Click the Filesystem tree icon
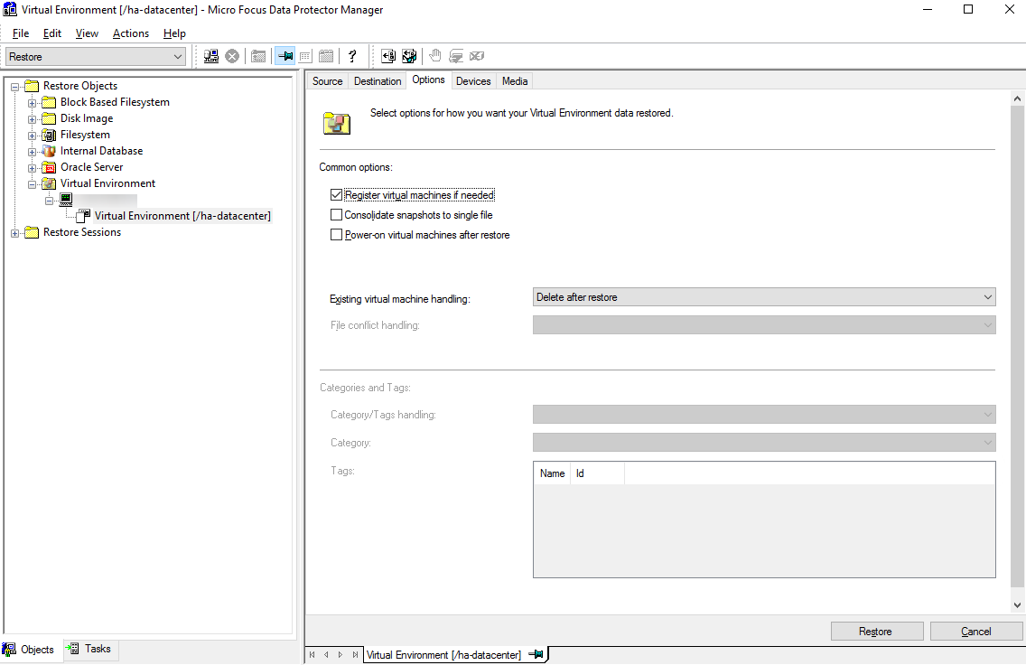Image resolution: width=1026 pixels, height=665 pixels. (49, 135)
